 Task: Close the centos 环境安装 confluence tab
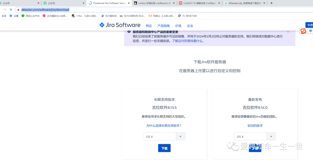click(174, 3)
